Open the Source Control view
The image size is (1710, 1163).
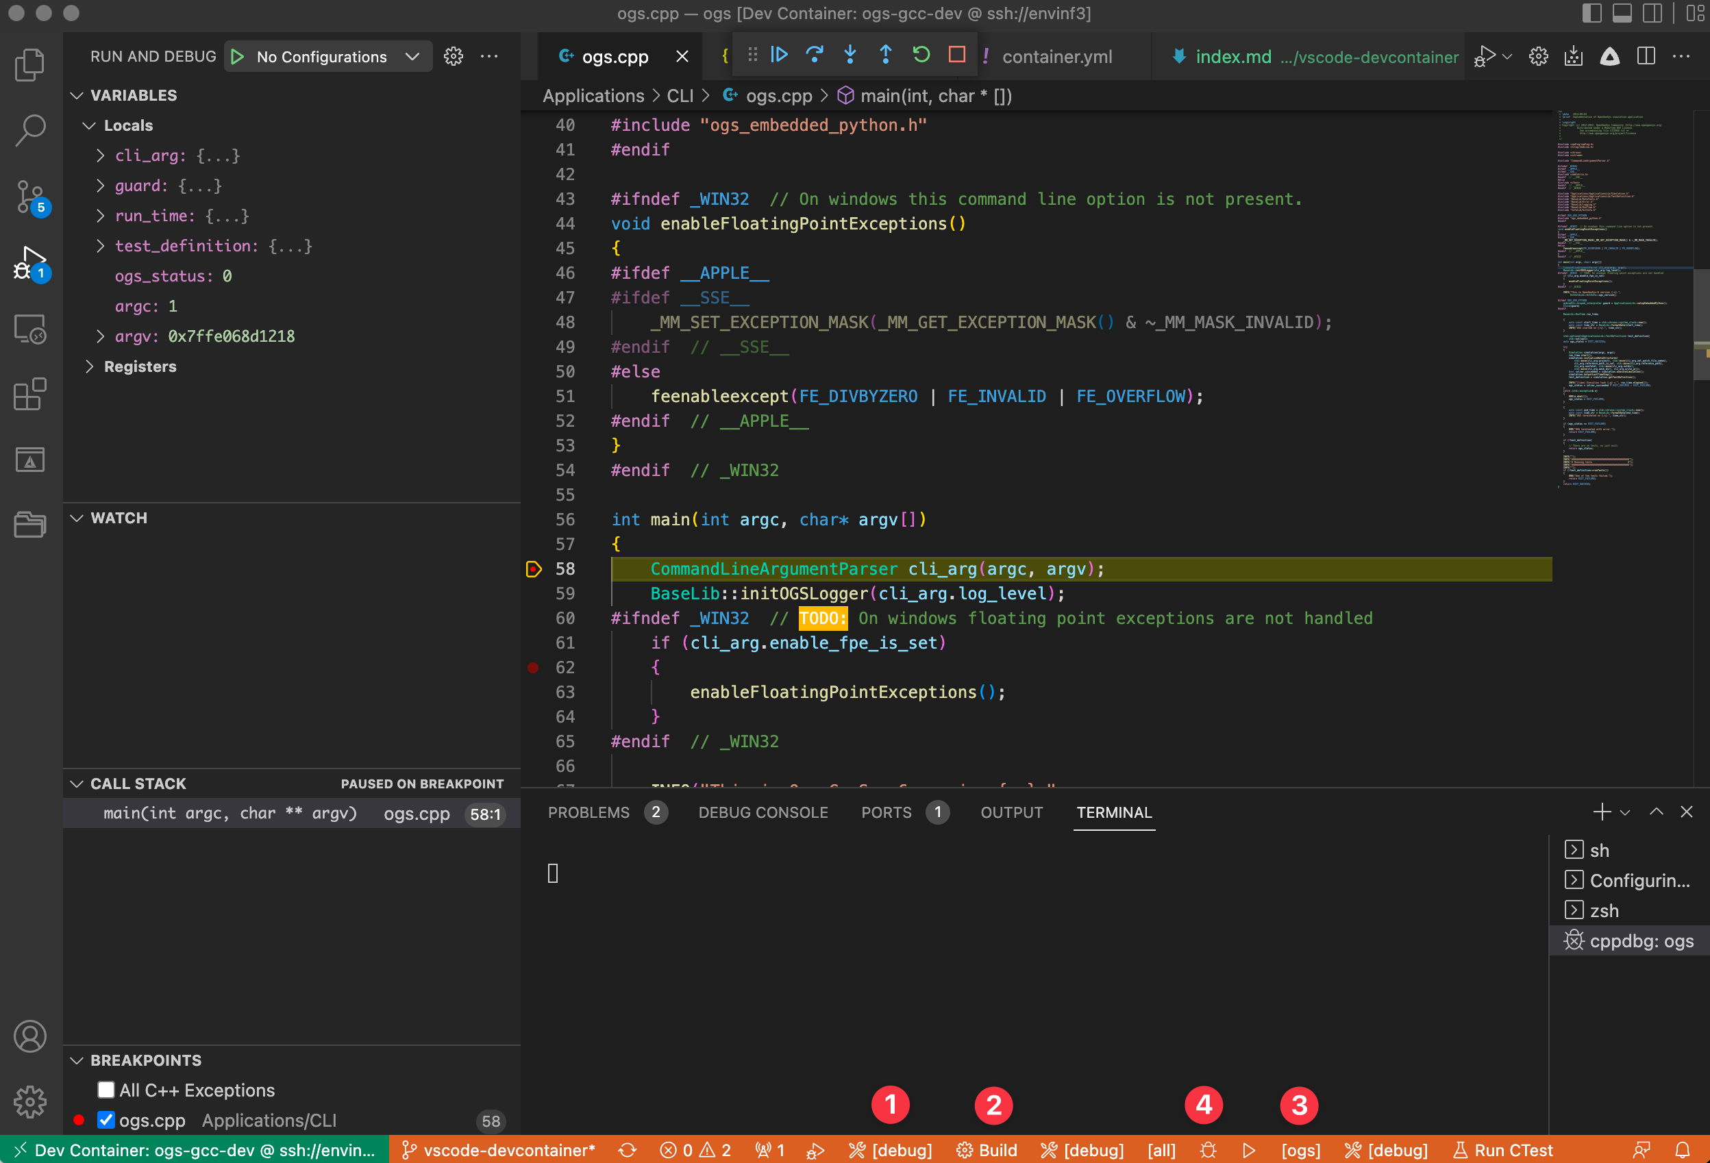coord(29,196)
